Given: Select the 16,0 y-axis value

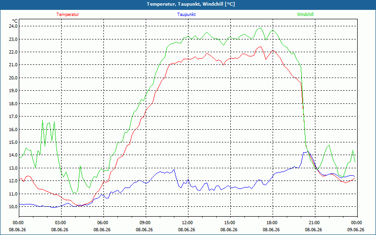Looking at the screenshot, I should click(13, 129).
